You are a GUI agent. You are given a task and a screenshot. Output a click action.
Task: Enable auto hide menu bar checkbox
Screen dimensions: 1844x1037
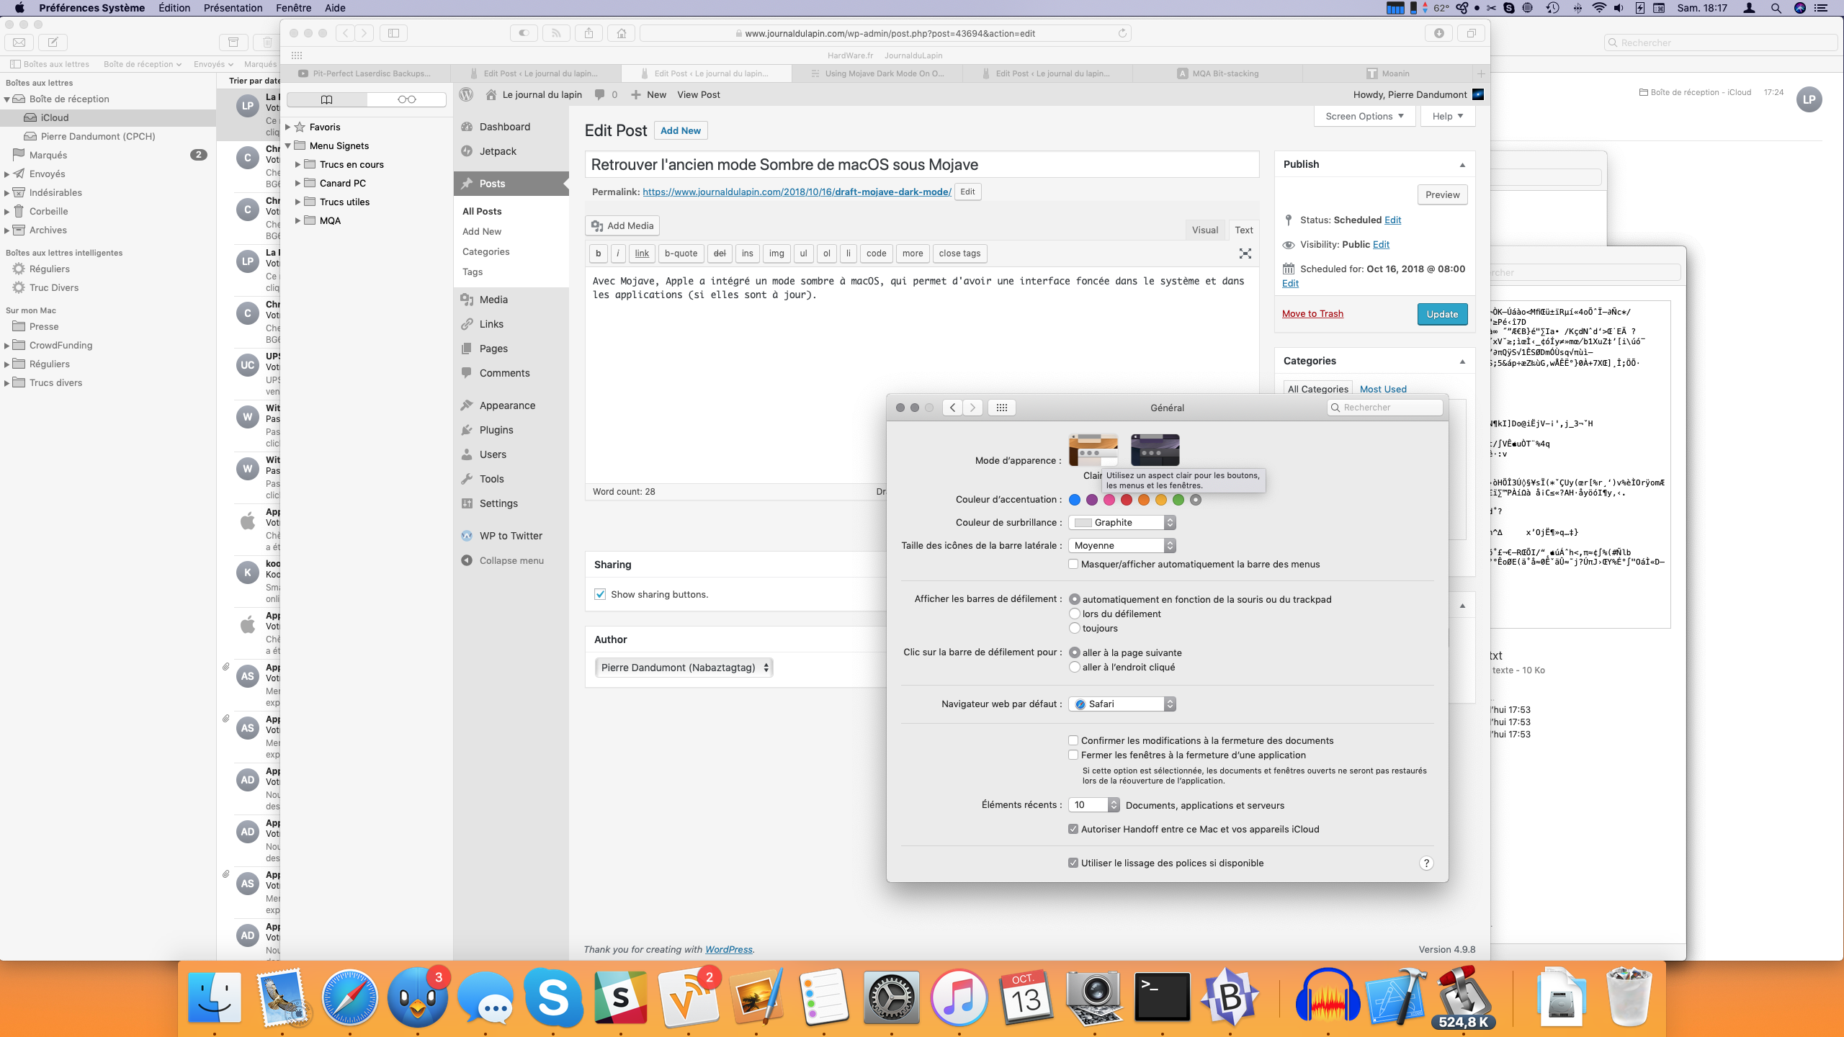point(1073,564)
